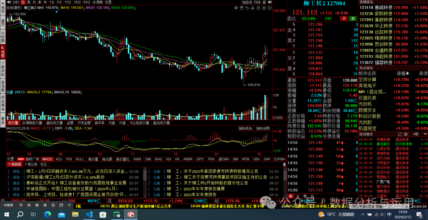428x220 pixels.
Task: Click the undo arrow icon above the chart
Action: click(247, 8)
